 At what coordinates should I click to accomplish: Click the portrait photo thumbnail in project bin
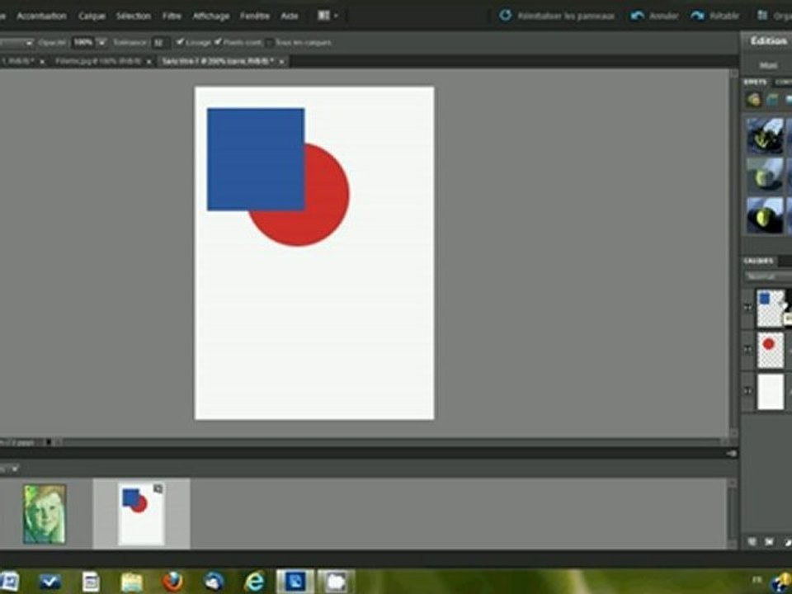pyautogui.click(x=45, y=514)
